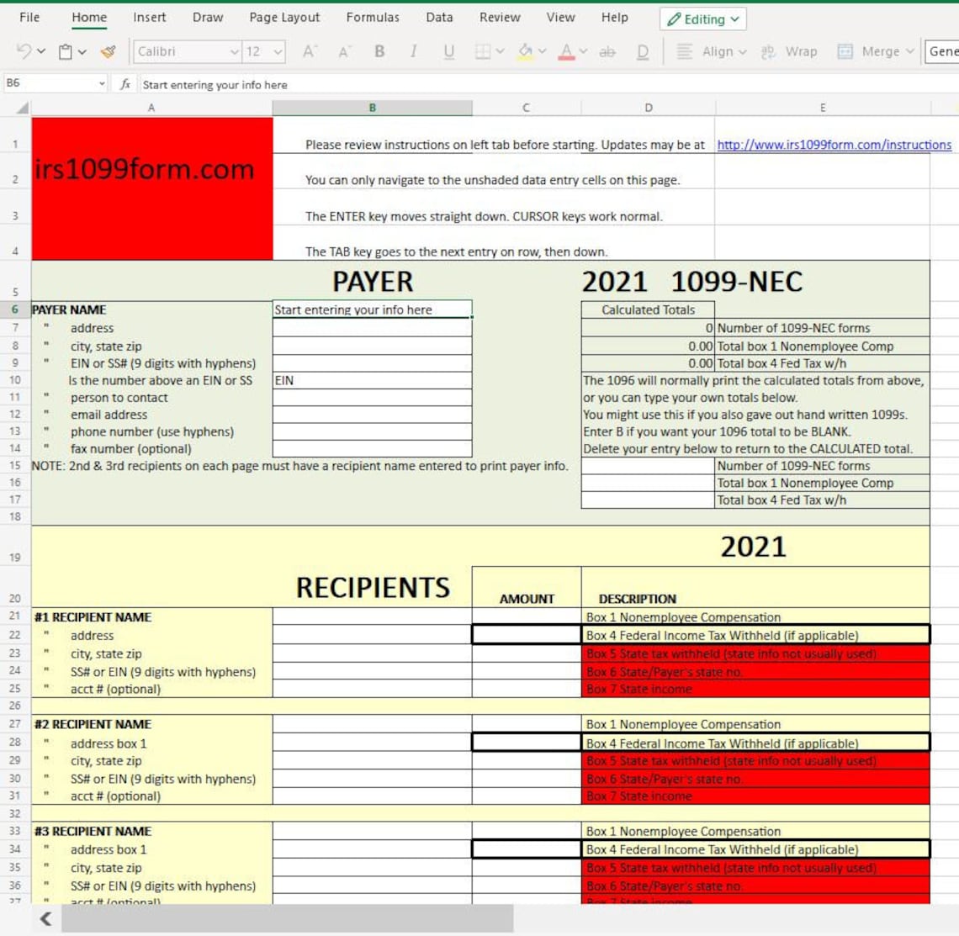Toggle Bold formatting
The width and height of the screenshot is (959, 936).
[x=379, y=51]
